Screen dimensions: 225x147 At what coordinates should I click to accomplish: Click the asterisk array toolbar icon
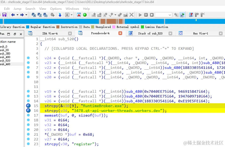click(x=120, y=15)
